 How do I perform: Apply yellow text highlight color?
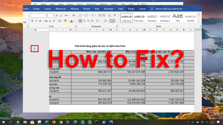(66, 21)
